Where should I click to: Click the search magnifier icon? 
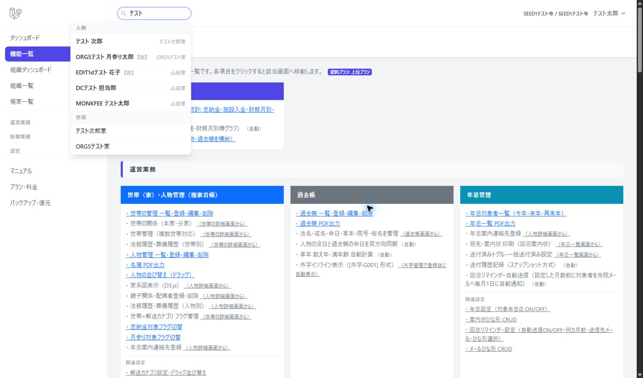(x=124, y=14)
